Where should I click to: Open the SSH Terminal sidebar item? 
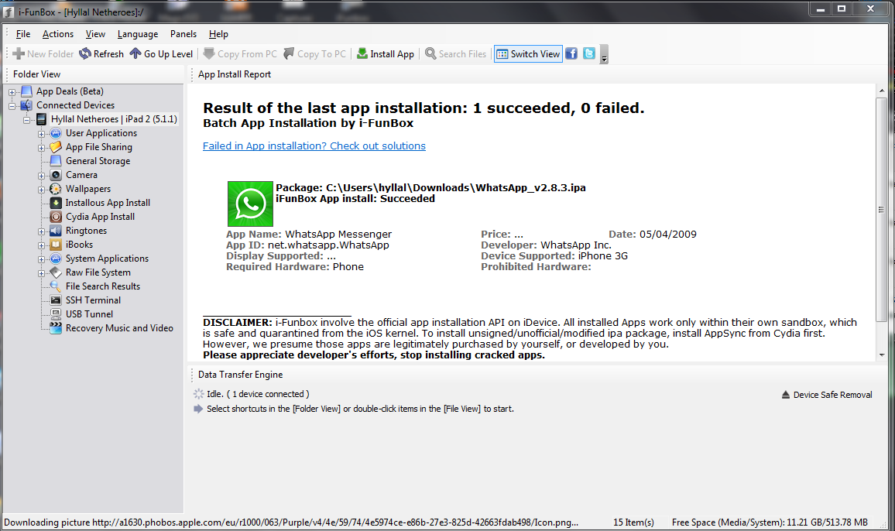[x=92, y=300]
